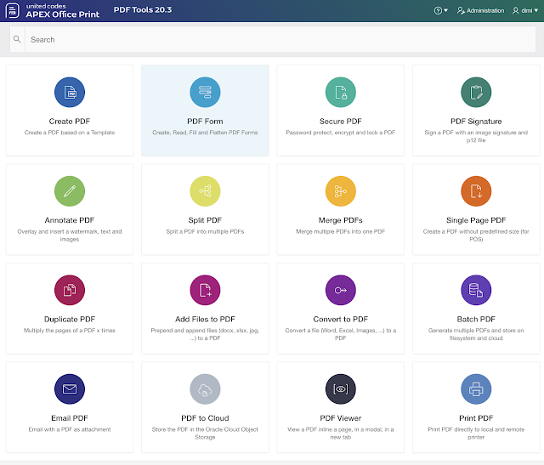Select the Print PDF printer icon
This screenshot has width=544, height=465.
point(476,388)
